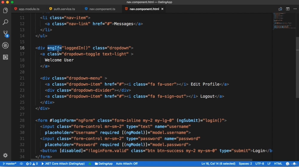Screen dimensions: 299x167
Task: Click "model.username" on line 30
Action: tap(169, 132)
